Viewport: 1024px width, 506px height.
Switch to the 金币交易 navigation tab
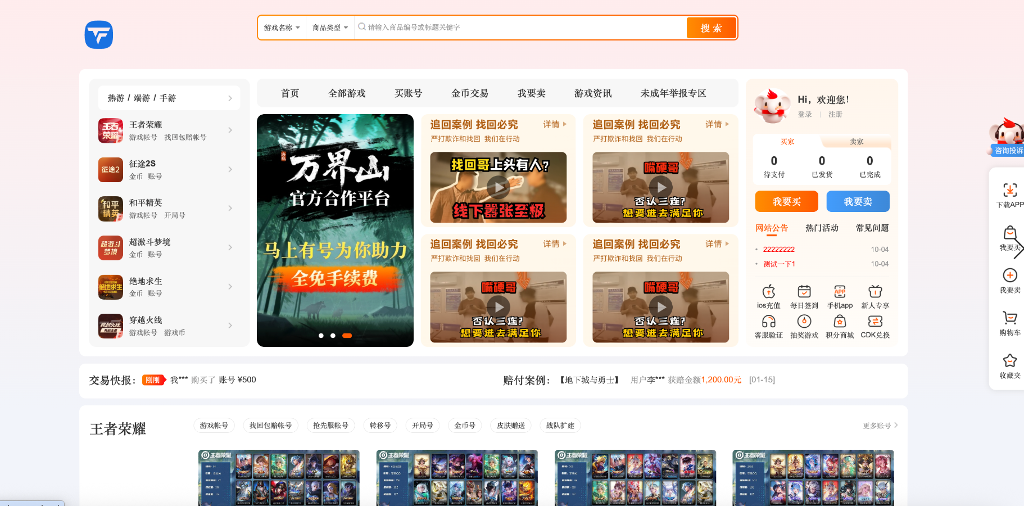click(x=470, y=93)
